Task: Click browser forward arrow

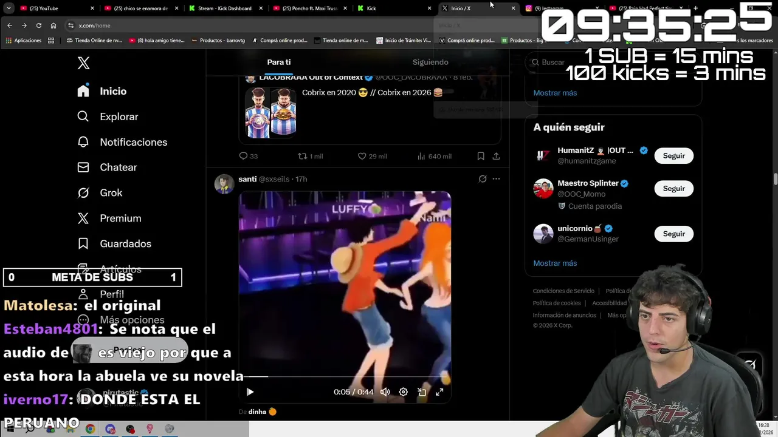Action: click(24, 25)
